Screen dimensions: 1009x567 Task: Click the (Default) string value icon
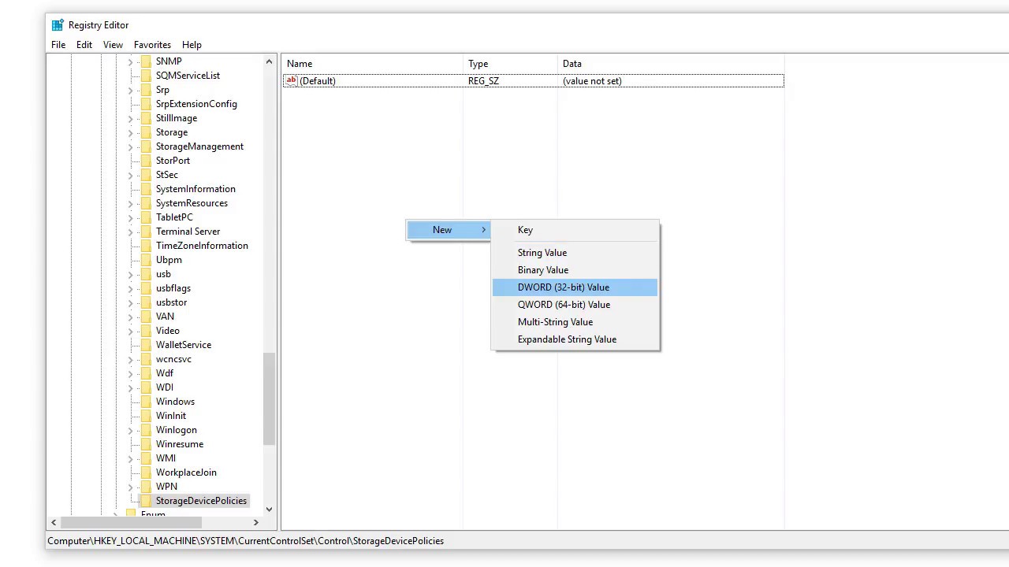292,80
